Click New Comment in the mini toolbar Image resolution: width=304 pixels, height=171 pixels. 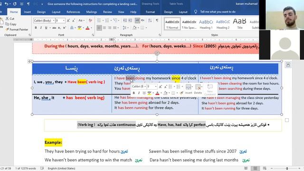210,90
